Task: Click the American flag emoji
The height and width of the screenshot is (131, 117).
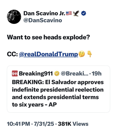Action: click(x=69, y=13)
